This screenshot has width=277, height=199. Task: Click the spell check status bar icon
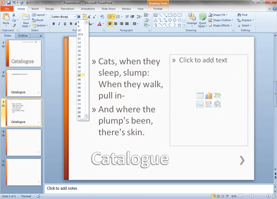(38, 196)
